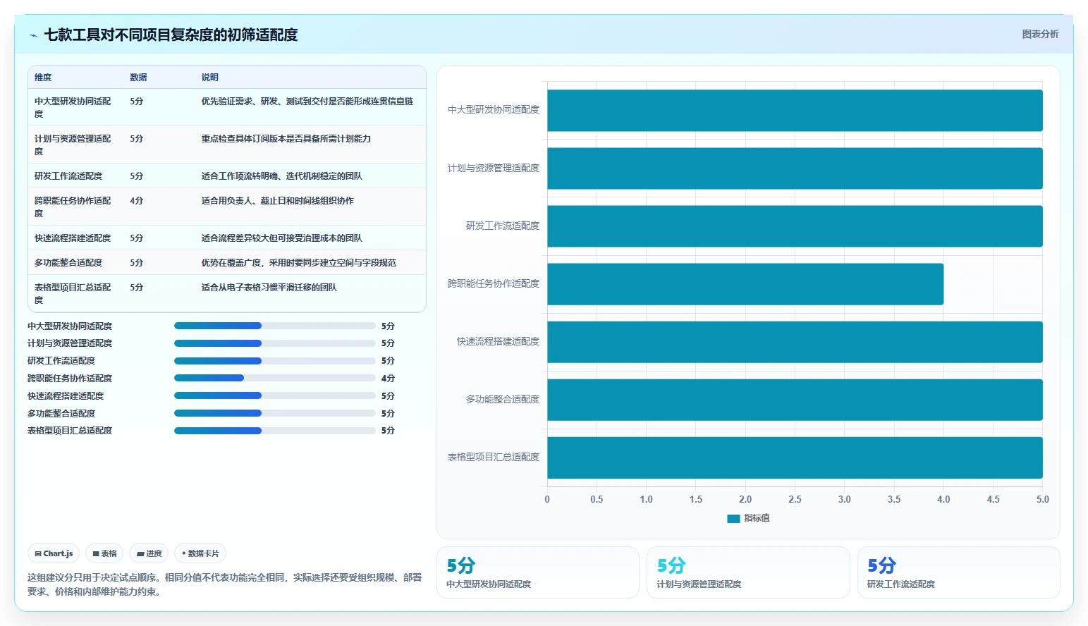Click the 快速流程搭建适配度 label in the progress list

[x=66, y=396]
